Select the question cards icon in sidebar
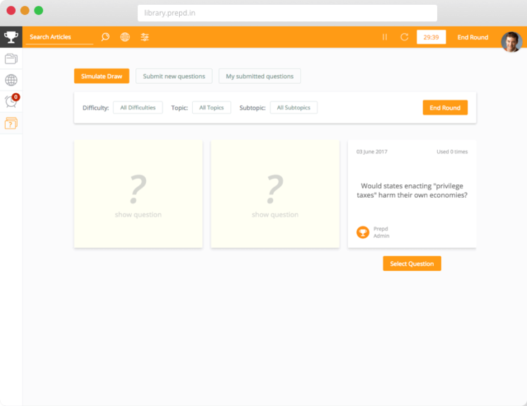This screenshot has height=406, width=527. (x=11, y=123)
